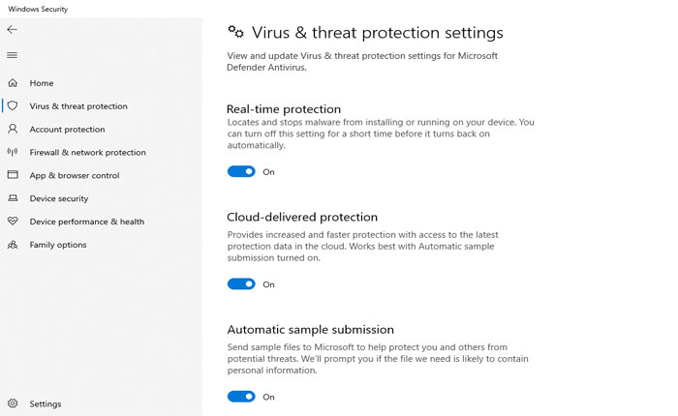Open the Settings text link
The width and height of the screenshot is (678, 416).
(x=46, y=404)
